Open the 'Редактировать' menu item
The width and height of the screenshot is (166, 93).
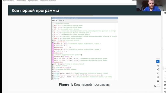(21, 1)
